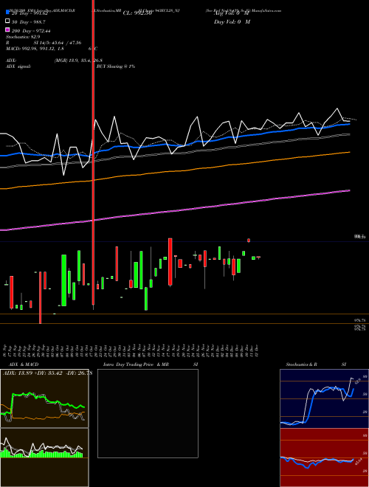Click the 'Stochastics & R' panel heading
Viewport: 369px width, 487px height.
301,365
